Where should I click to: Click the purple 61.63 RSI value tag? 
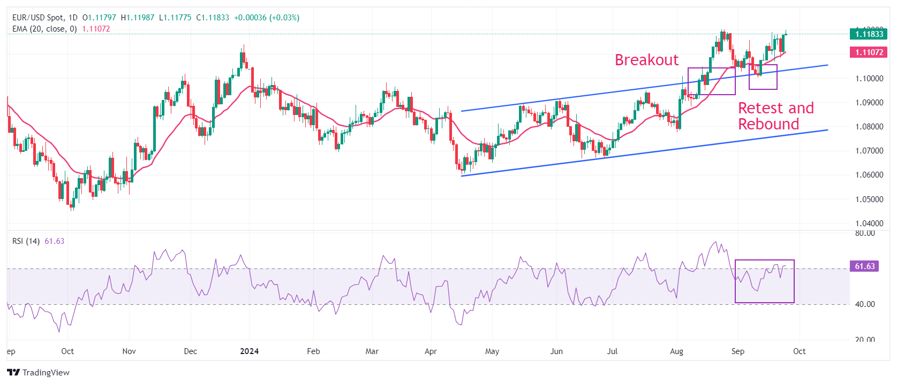click(x=864, y=266)
